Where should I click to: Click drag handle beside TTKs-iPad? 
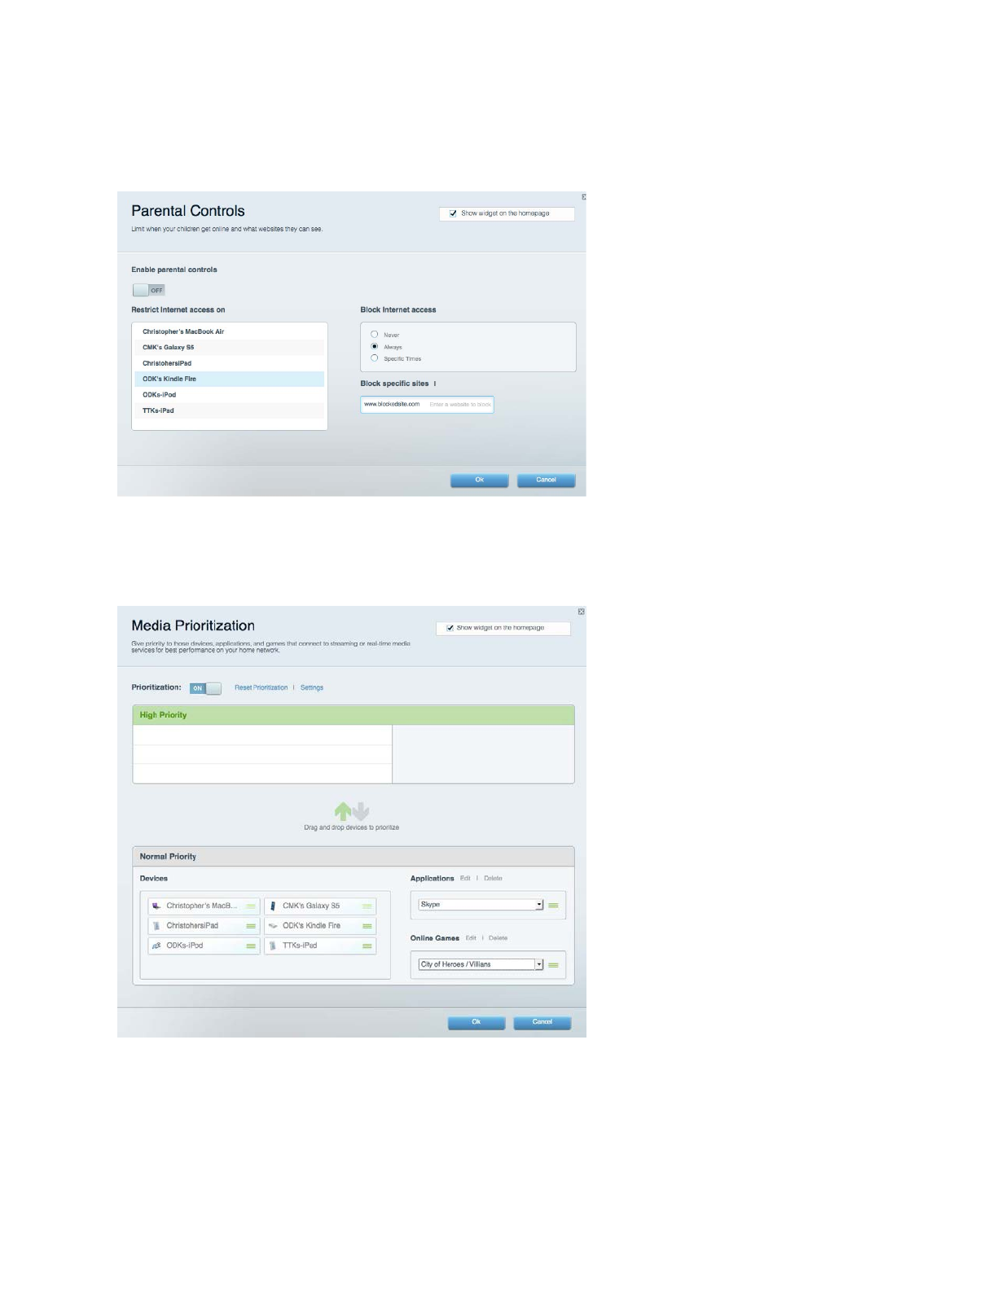click(367, 946)
